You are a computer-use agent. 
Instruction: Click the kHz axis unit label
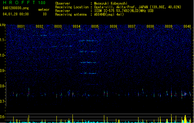coord(3,25)
